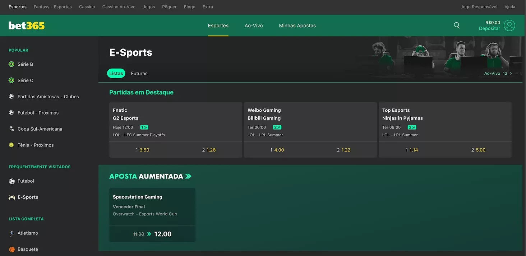Image resolution: width=526 pixels, height=256 pixels.
Task: Select the E-Sports controller icon in the sidebar
Action: (11, 197)
